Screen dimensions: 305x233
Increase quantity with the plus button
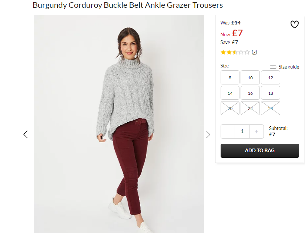click(x=257, y=132)
